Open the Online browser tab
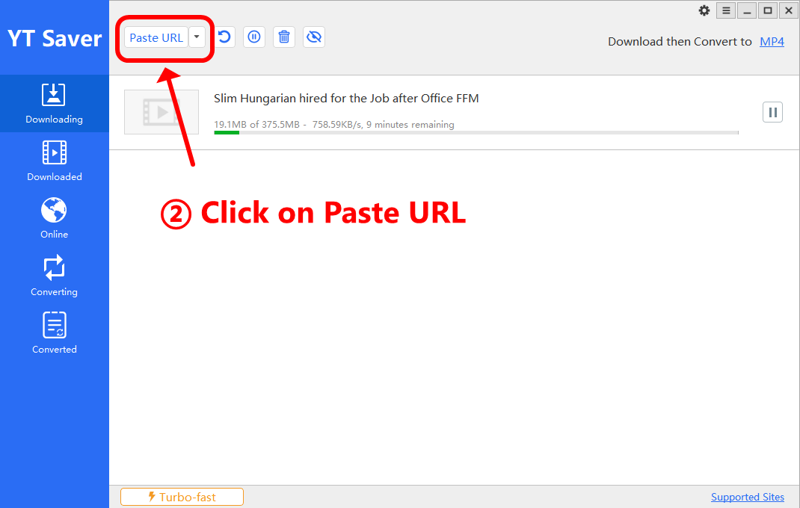 [54, 218]
